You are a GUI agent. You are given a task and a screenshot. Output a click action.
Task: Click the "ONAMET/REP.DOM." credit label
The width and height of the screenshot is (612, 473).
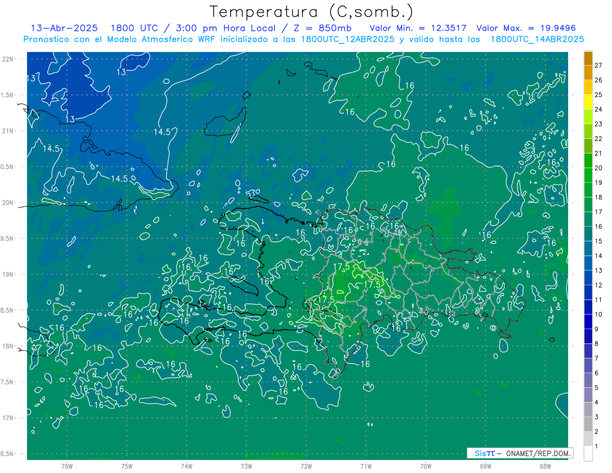point(539,453)
